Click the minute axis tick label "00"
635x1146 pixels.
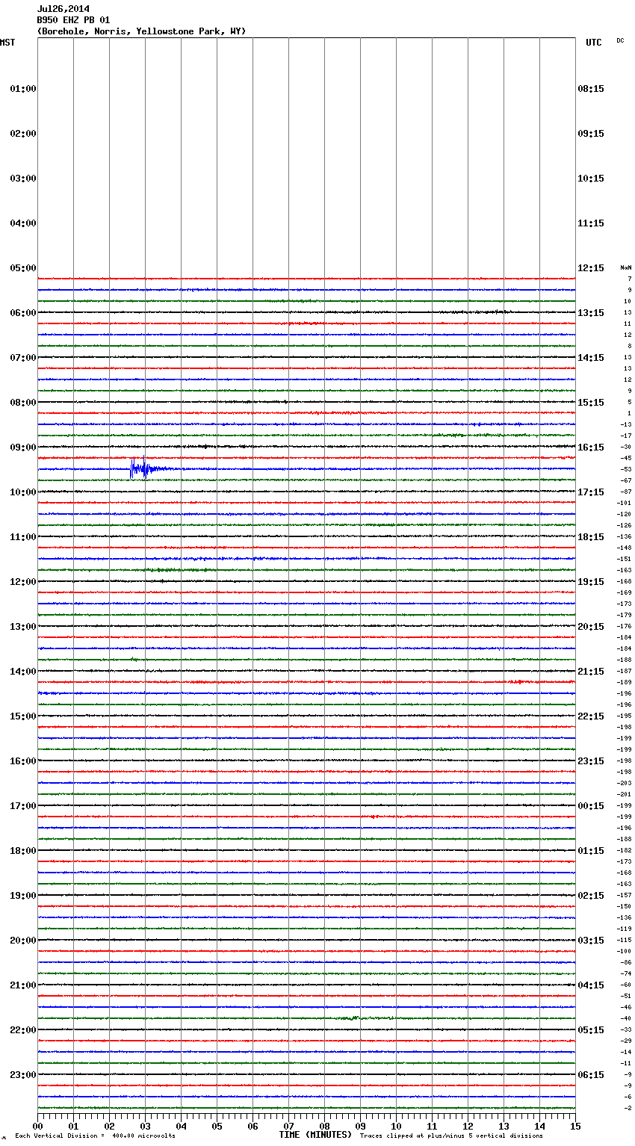[37, 1126]
